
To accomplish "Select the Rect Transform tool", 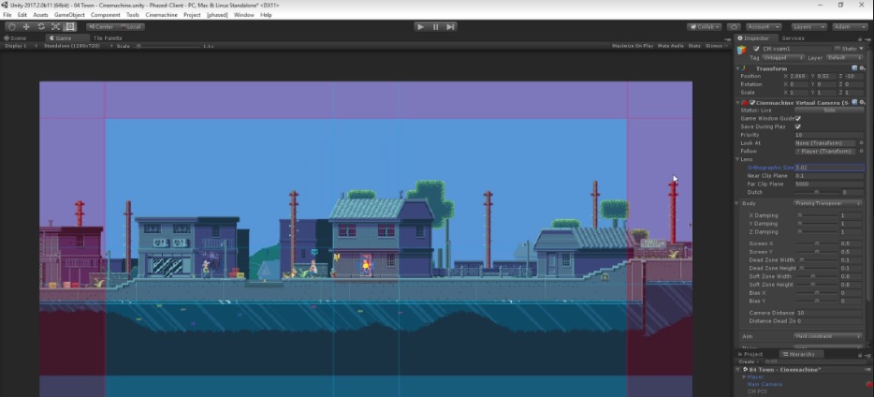I will tap(70, 26).
